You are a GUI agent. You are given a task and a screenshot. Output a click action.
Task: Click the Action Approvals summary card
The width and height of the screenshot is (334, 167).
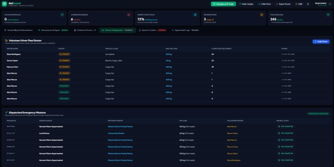click(x=34, y=18)
